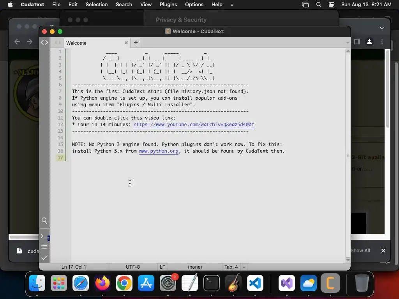Screen dimensions: 399x299
Task: Open the Apple menu
Action: pyautogui.click(x=10, y=5)
